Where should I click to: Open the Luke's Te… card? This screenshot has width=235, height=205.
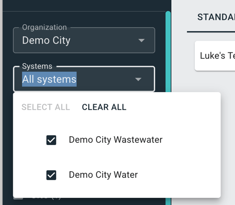click(215, 56)
